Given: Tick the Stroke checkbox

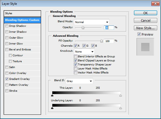Looking at the screenshot, I should pyautogui.click(x=7, y=91).
